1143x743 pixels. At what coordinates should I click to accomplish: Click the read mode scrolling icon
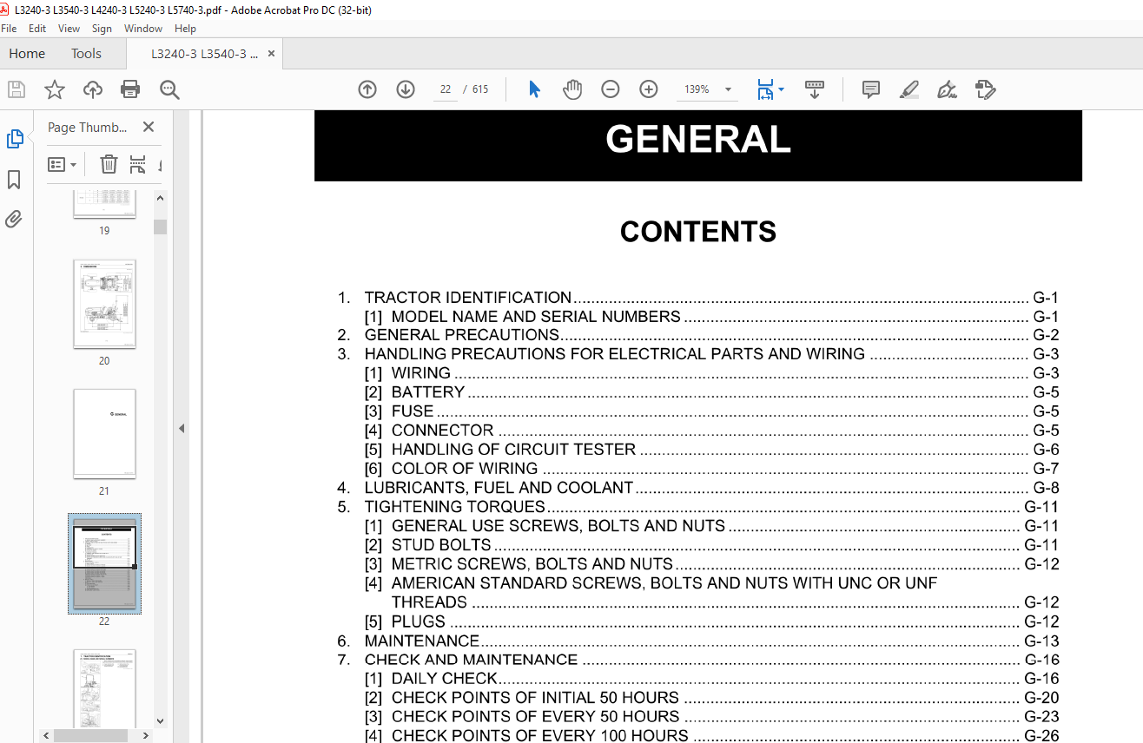coord(815,89)
